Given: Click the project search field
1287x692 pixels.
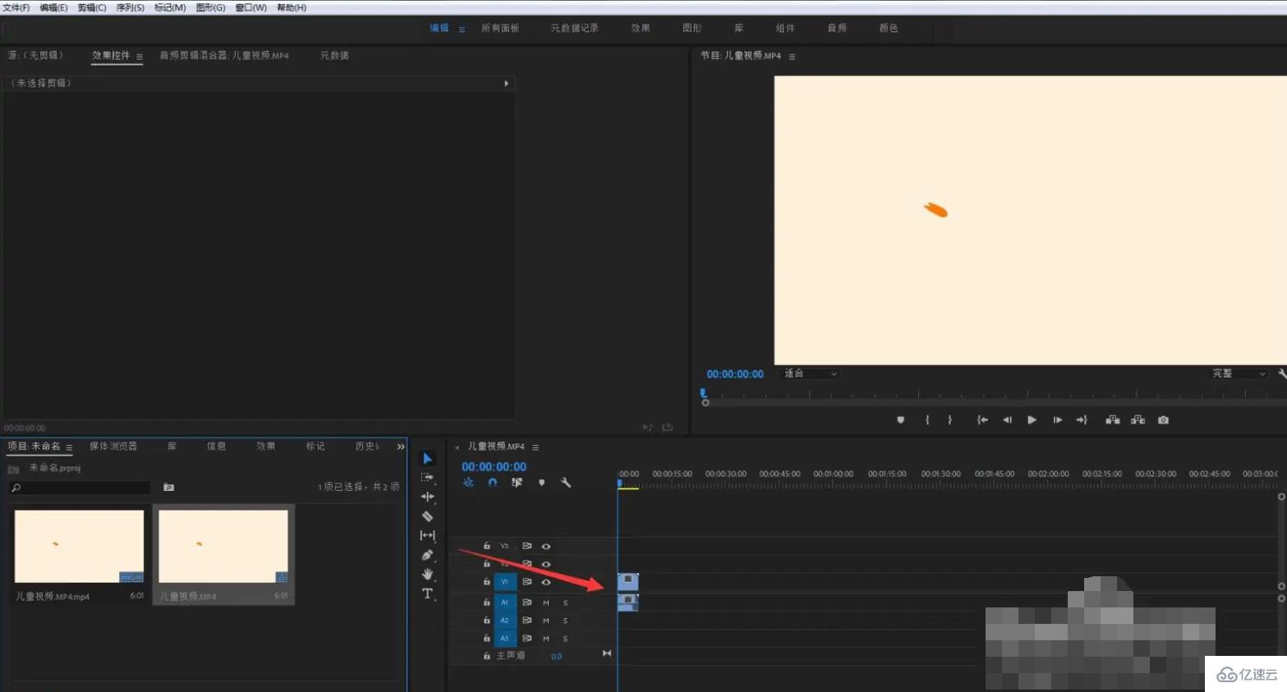Looking at the screenshot, I should point(80,488).
